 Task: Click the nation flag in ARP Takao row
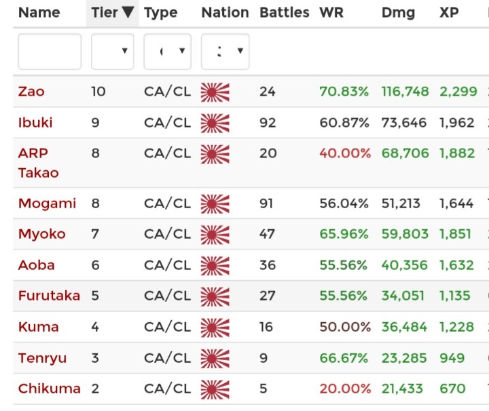215,153
